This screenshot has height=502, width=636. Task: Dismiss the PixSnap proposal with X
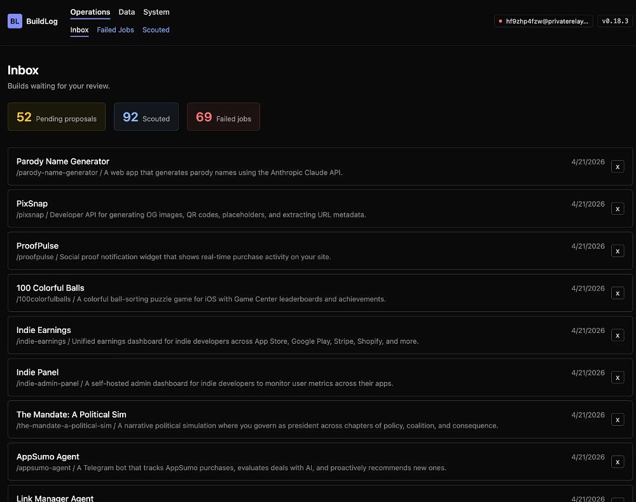[618, 208]
